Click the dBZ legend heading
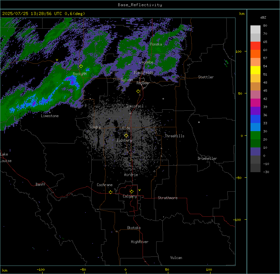 (x=263, y=18)
